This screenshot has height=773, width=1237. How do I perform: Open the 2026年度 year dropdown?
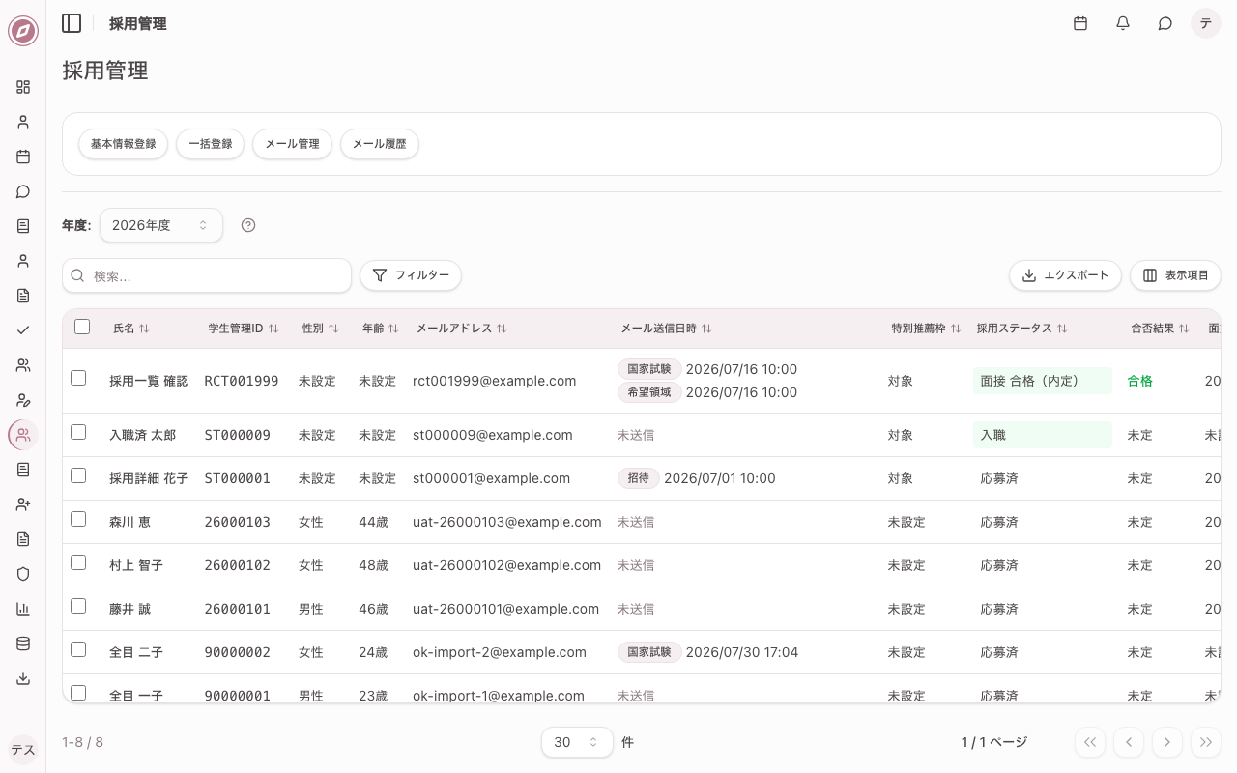point(161,225)
